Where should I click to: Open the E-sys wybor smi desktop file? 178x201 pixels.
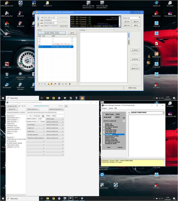[x=157, y=45]
